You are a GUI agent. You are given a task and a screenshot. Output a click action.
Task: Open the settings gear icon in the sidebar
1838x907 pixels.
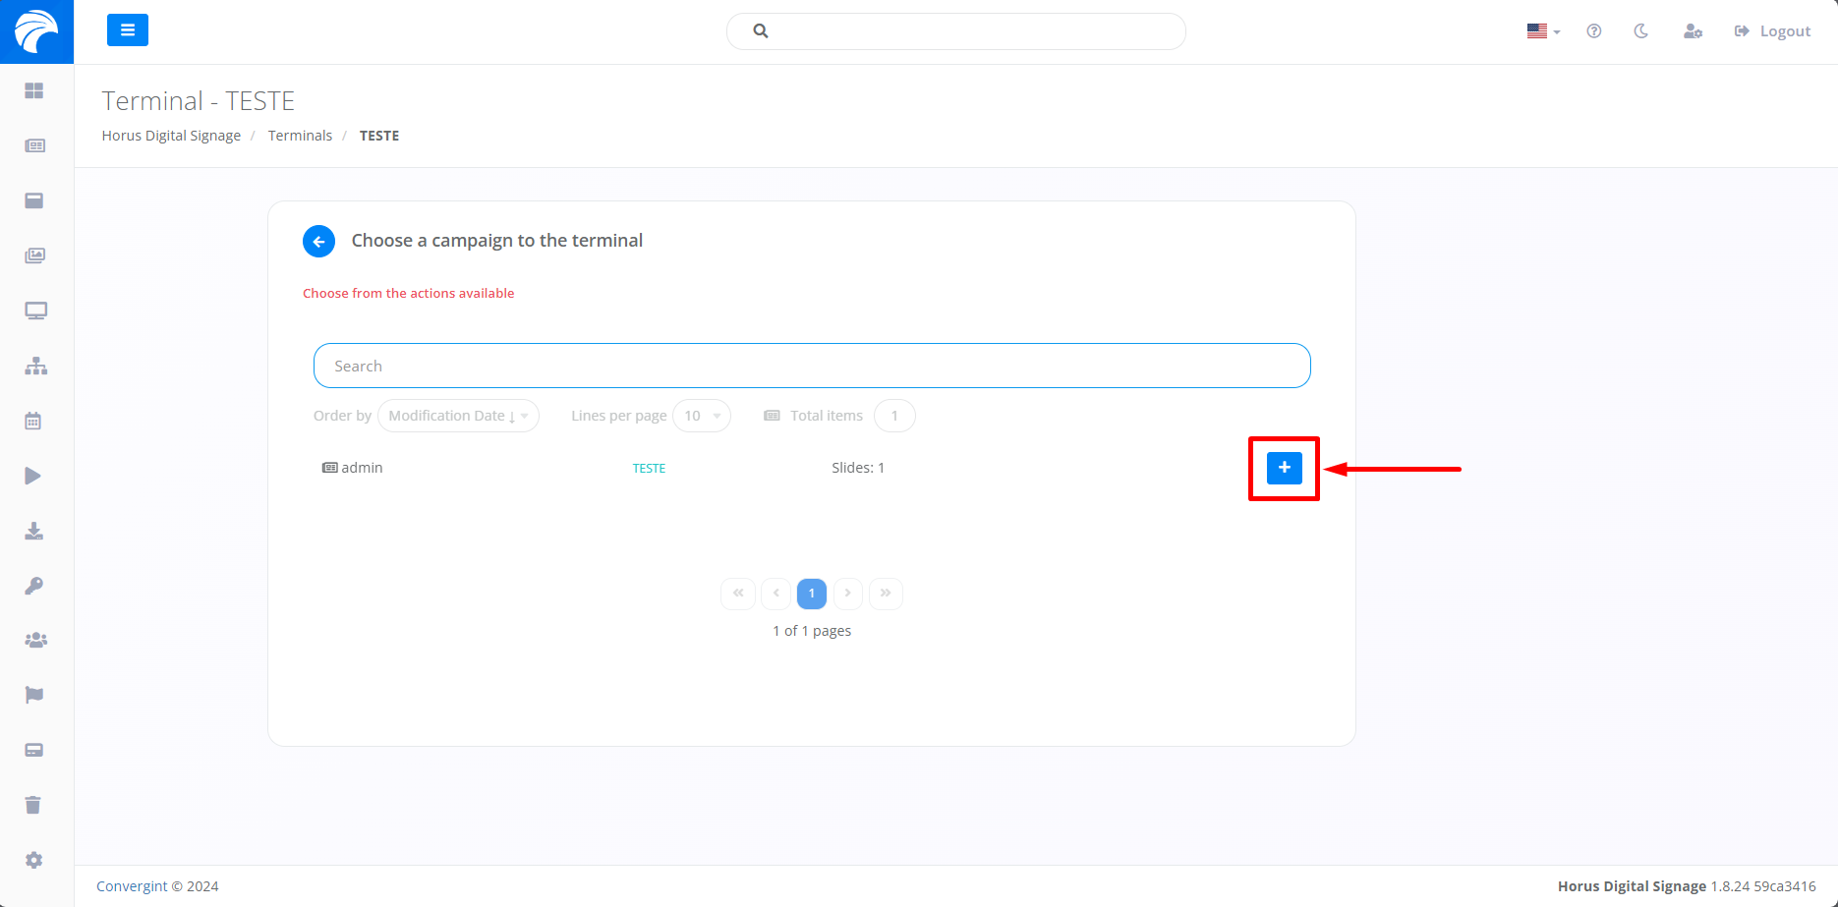click(34, 860)
